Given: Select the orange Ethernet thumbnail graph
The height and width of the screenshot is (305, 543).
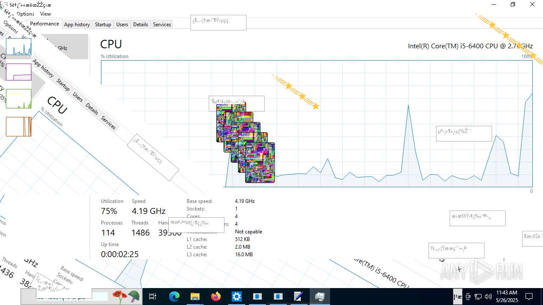Looking at the screenshot, I should [x=19, y=126].
